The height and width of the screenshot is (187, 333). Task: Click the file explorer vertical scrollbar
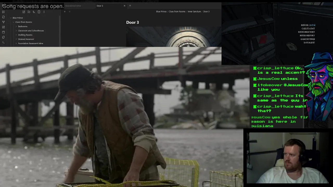pyautogui.click(x=60, y=31)
